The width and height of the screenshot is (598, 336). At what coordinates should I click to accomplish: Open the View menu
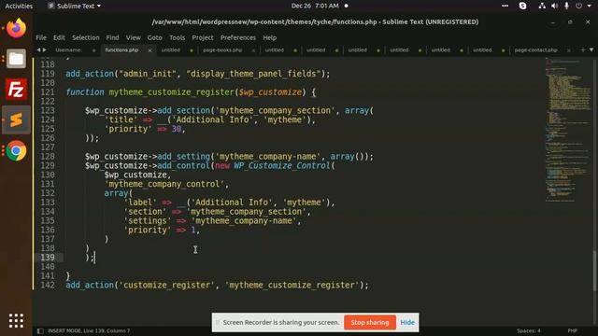133,37
